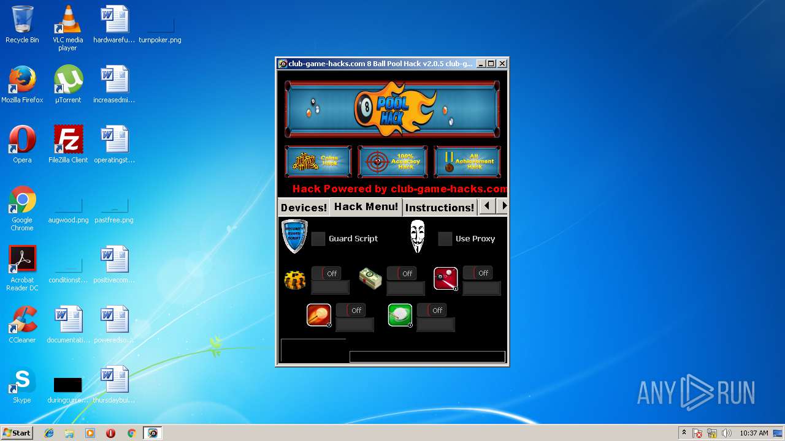The image size is (785, 441).
Task: Select the documentati... Word document
Action: click(x=68, y=325)
